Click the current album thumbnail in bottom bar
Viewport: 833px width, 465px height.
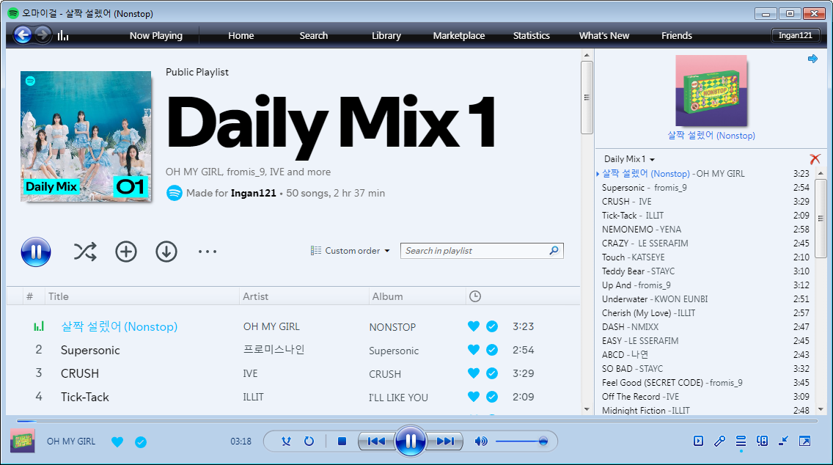click(22, 441)
